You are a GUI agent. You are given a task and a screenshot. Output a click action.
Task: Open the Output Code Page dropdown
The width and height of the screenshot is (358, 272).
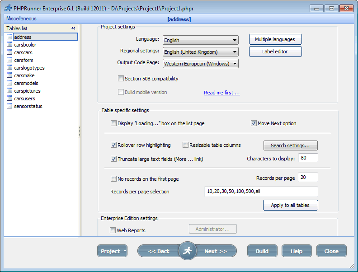200,64
